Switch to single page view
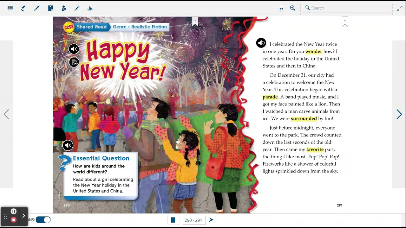The width and height of the screenshot is (406, 228). (173, 220)
